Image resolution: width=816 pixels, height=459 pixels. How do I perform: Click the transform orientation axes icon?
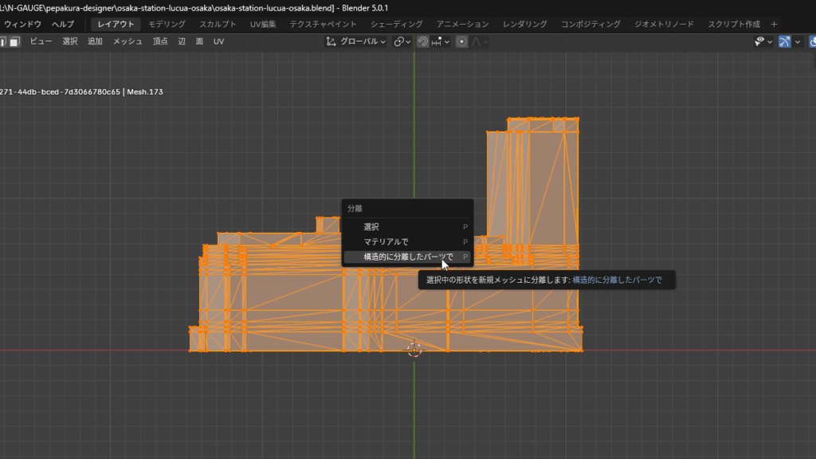click(x=332, y=41)
